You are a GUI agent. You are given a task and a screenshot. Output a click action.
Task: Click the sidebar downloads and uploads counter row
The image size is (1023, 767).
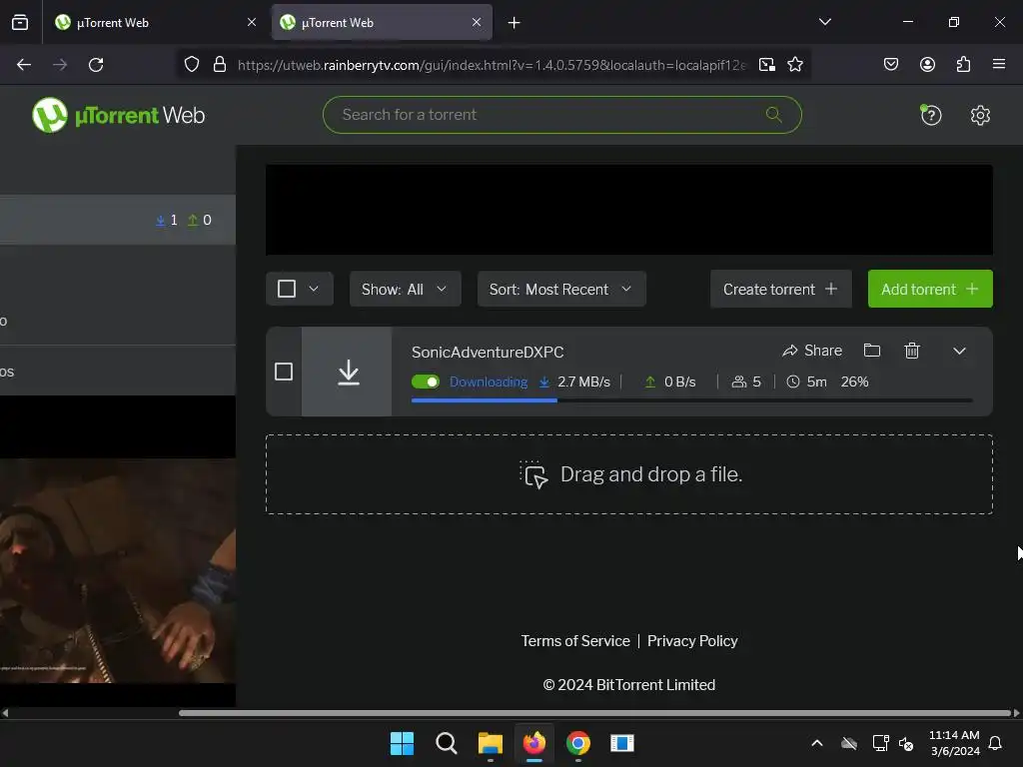tap(118, 220)
